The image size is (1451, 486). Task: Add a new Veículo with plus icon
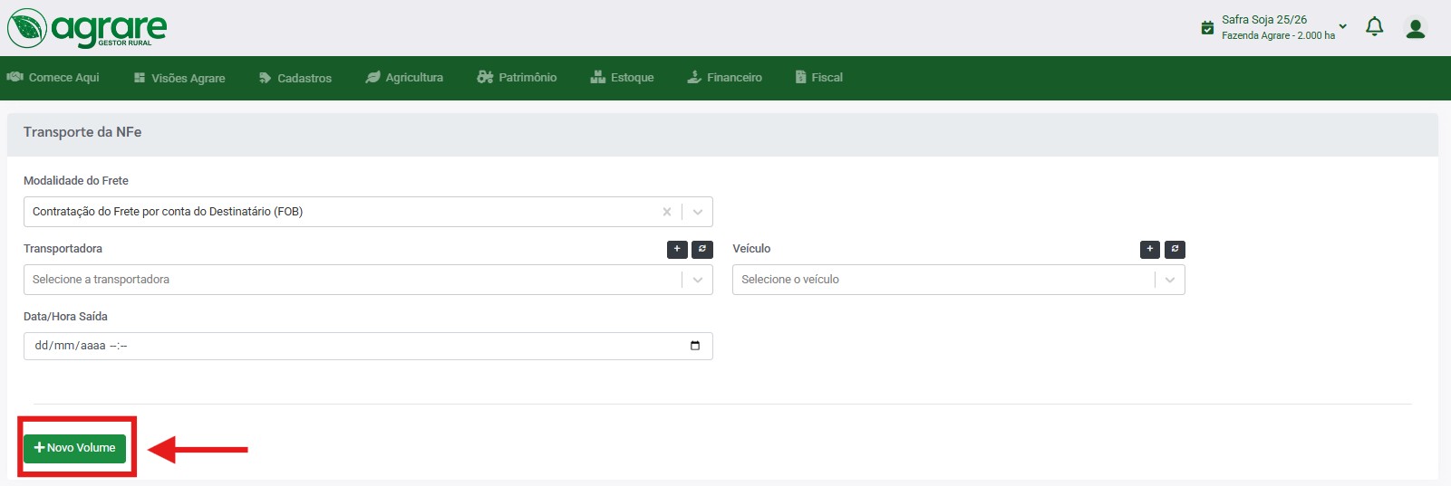1150,250
